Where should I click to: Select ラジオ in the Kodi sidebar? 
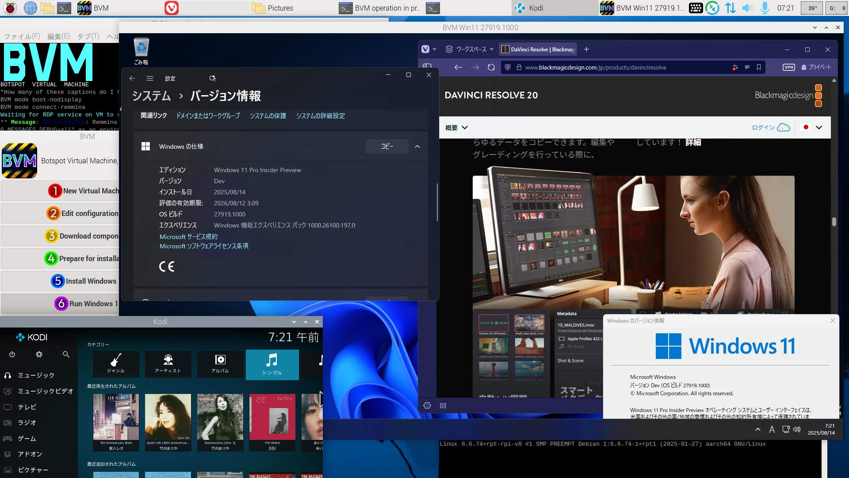(27, 423)
